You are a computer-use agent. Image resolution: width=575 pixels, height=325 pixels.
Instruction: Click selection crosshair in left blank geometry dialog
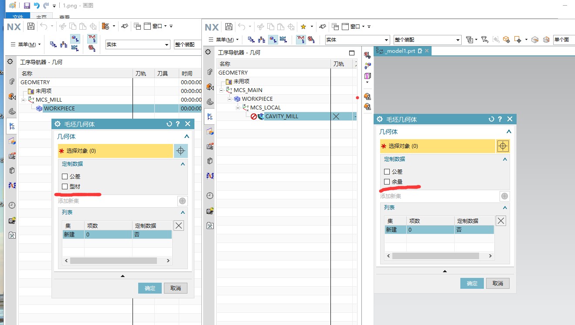click(x=180, y=151)
